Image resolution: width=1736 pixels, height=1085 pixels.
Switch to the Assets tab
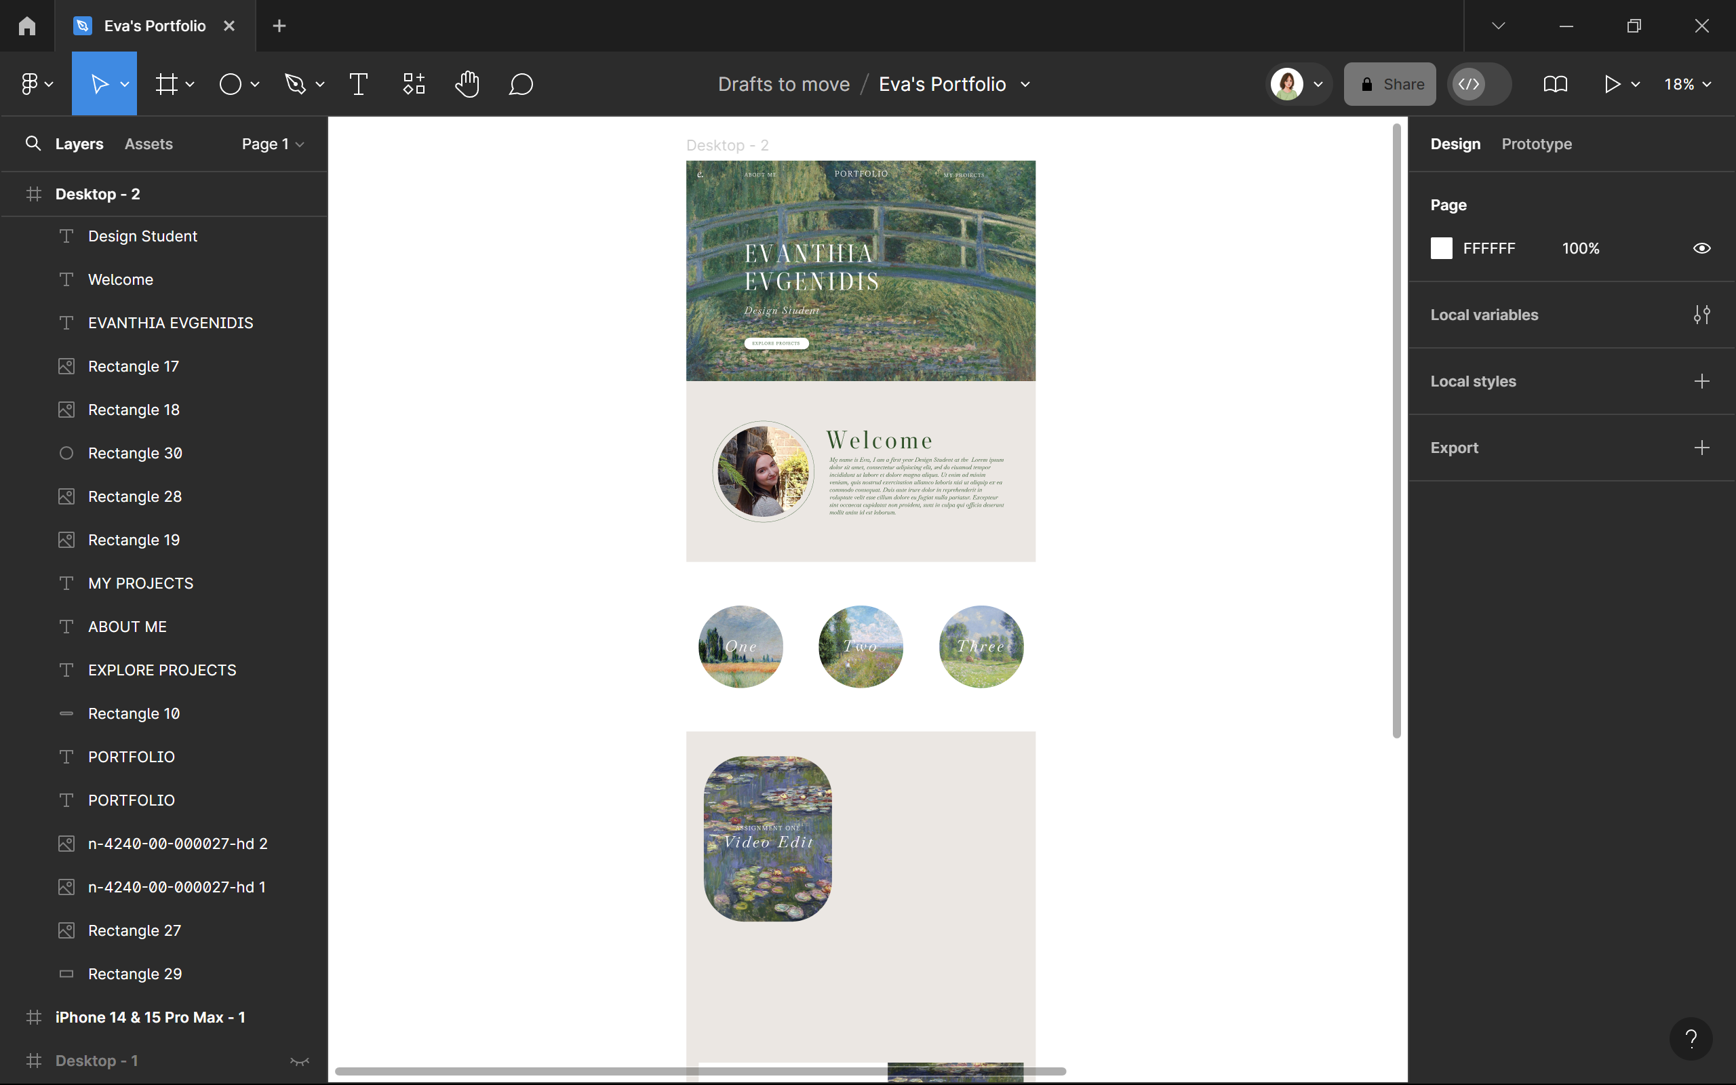coord(149,144)
